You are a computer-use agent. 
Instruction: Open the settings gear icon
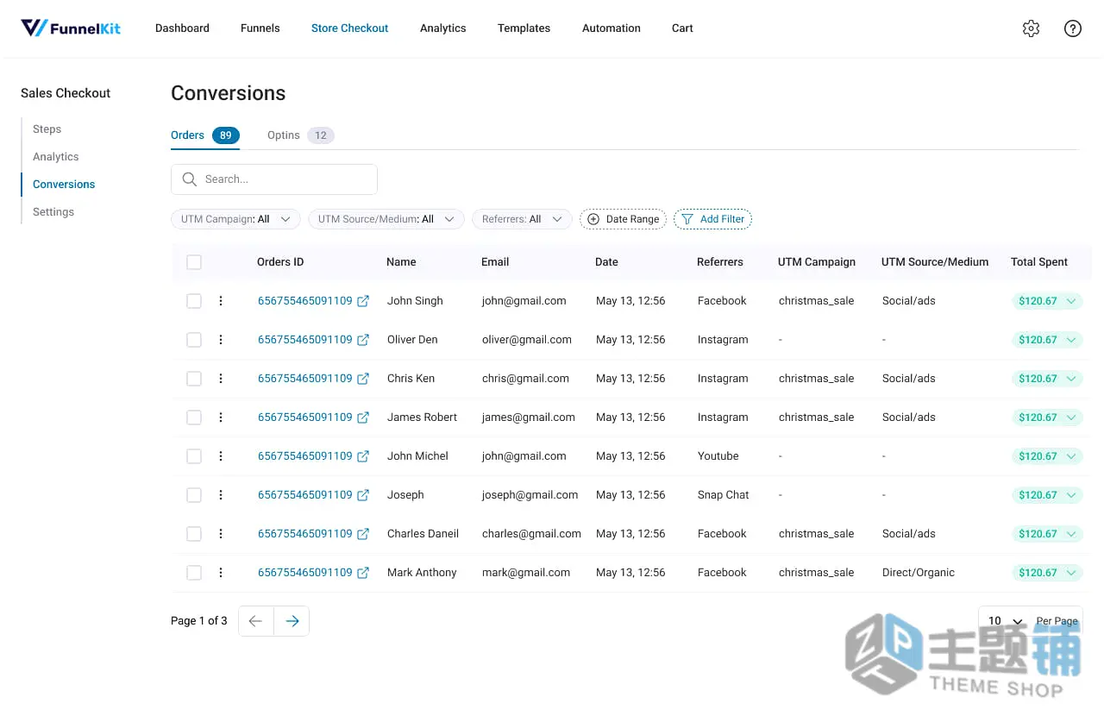point(1031,28)
